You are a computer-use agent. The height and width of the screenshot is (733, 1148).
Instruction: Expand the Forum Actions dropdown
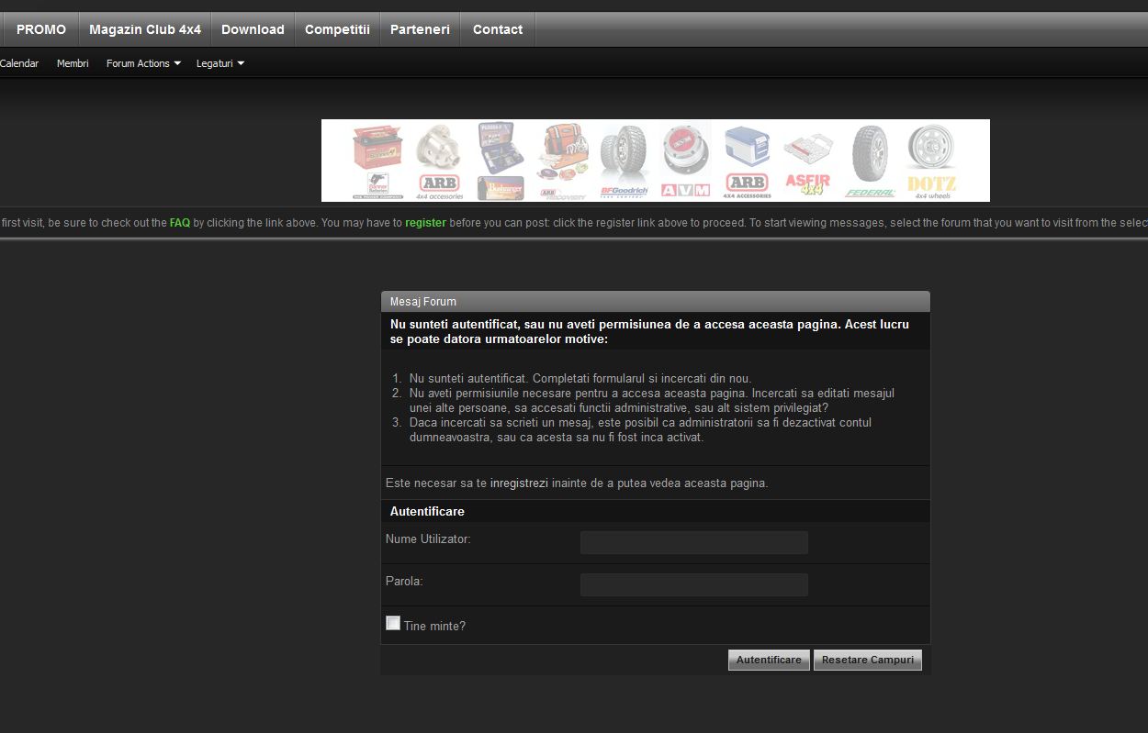pos(143,63)
